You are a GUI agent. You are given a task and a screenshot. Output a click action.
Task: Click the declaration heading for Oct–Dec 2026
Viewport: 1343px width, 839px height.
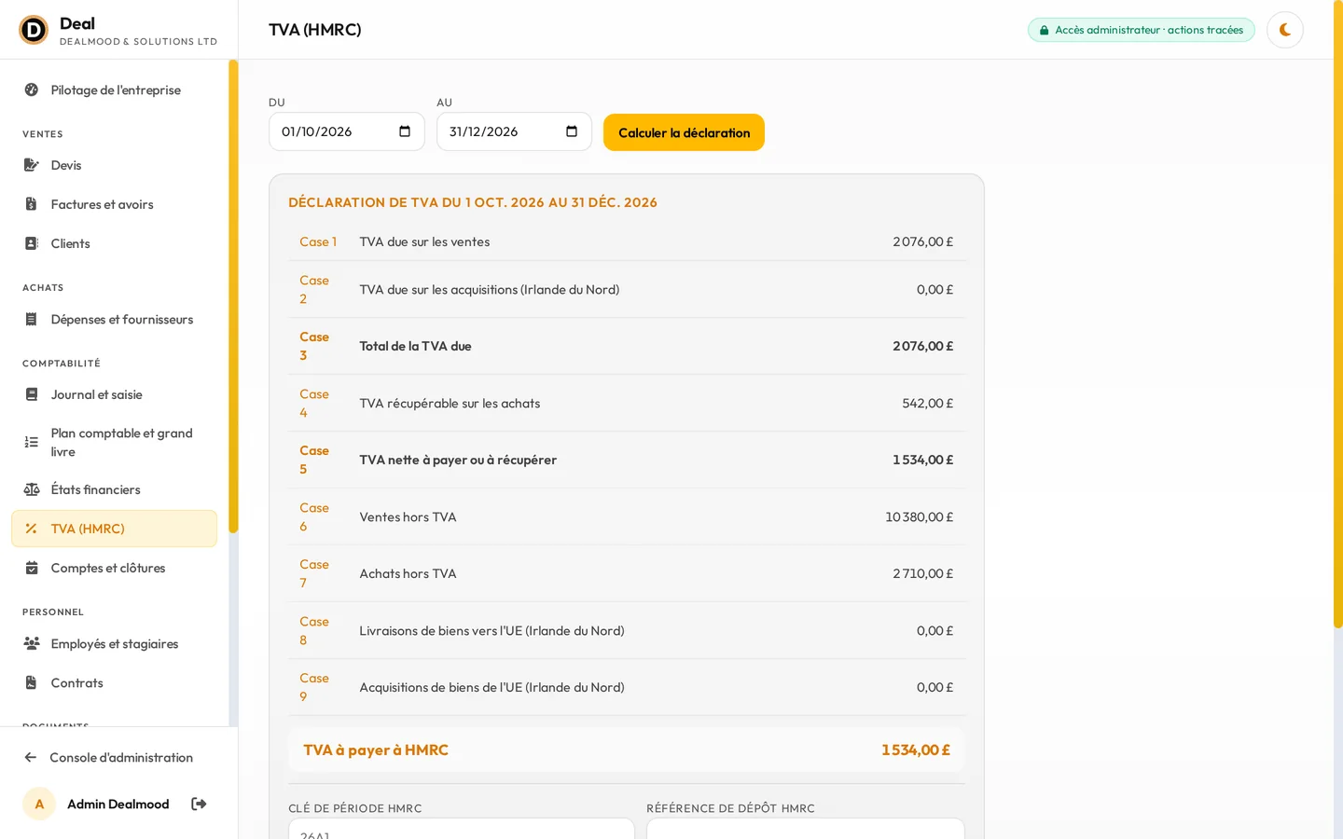[473, 202]
